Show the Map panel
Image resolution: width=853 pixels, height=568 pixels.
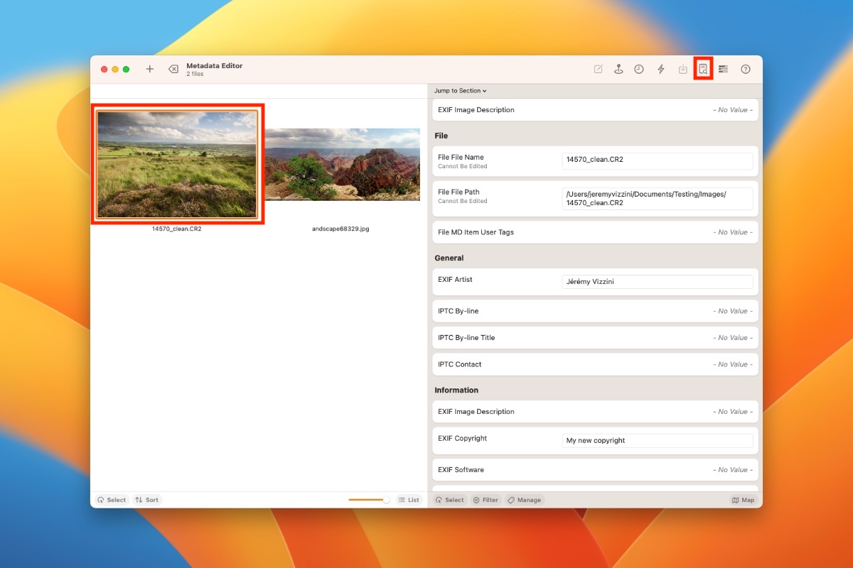point(743,500)
